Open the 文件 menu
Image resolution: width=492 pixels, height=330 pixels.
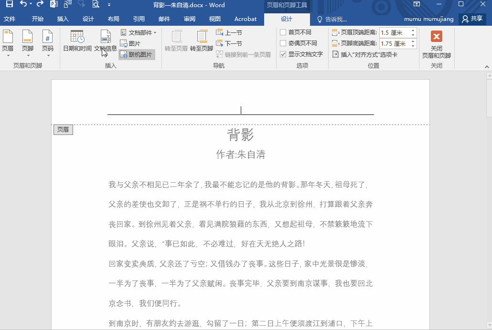point(10,19)
